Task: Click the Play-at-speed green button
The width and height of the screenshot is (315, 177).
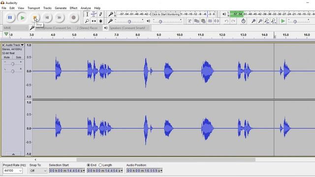Action: [283, 21]
